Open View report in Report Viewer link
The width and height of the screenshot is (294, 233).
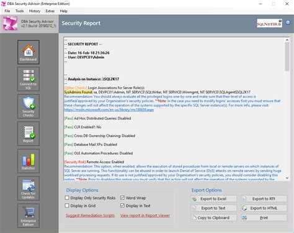pos(145,216)
